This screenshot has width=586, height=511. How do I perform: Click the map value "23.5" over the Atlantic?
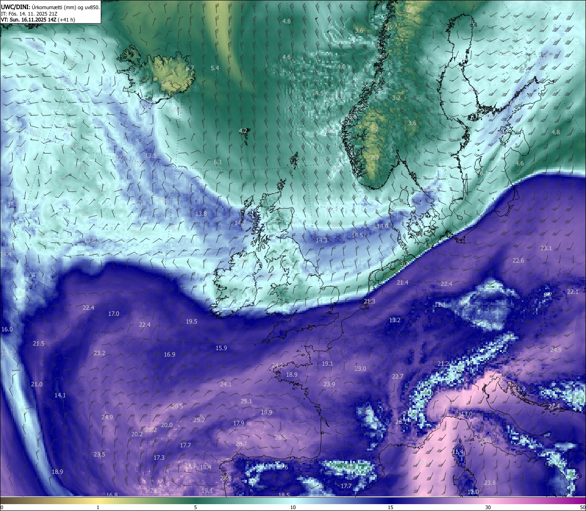click(x=99, y=454)
